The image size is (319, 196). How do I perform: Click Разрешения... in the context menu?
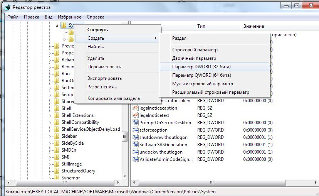pos(117,87)
